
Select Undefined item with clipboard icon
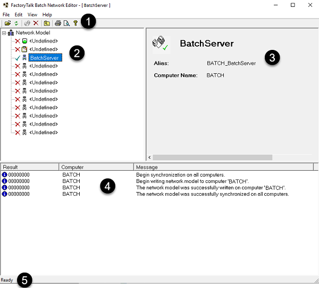pyautogui.click(x=44, y=49)
